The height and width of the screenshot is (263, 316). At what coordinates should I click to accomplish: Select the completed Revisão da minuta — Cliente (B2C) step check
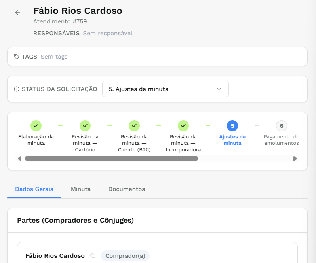(x=134, y=126)
